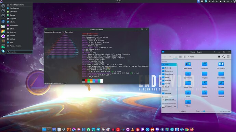This screenshot has height=132, width=236.
Task: Select Music in Dolphin Places
Action: click(169, 78)
